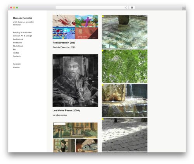
Task: Visit the linkedin link
Action: coord(16,67)
